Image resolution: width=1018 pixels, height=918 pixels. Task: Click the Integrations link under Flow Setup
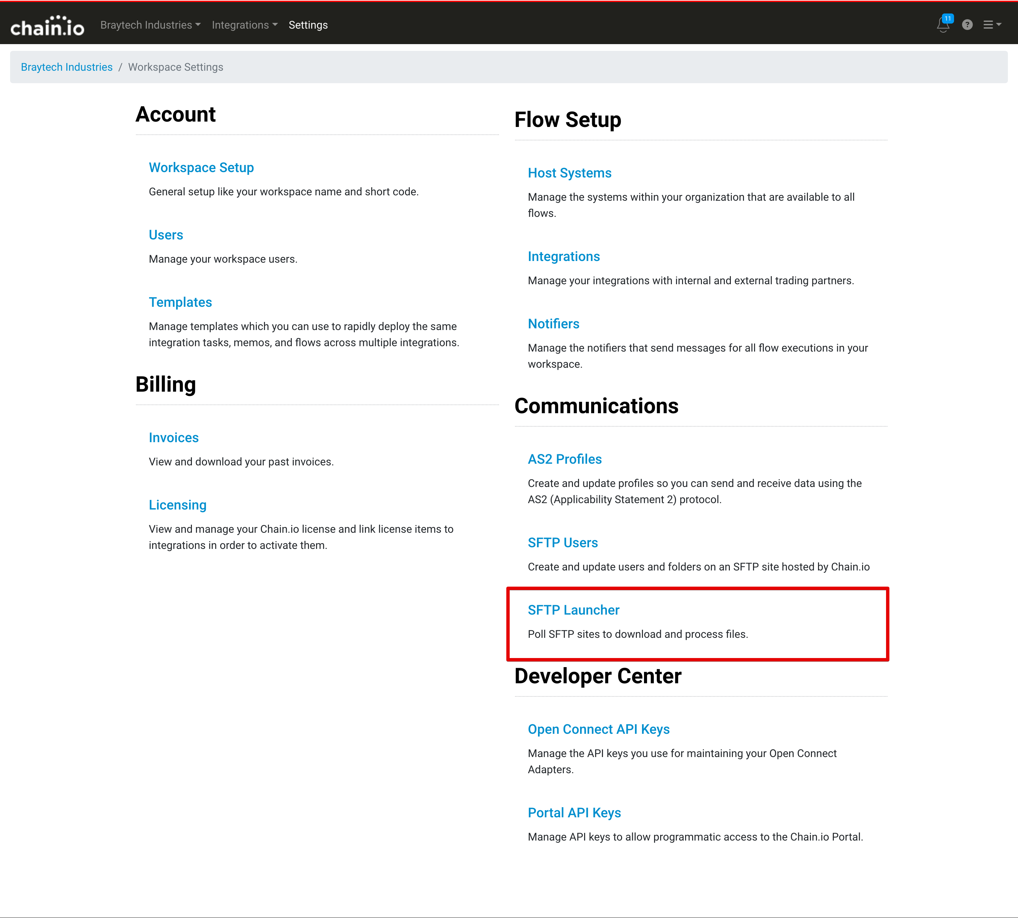point(563,257)
